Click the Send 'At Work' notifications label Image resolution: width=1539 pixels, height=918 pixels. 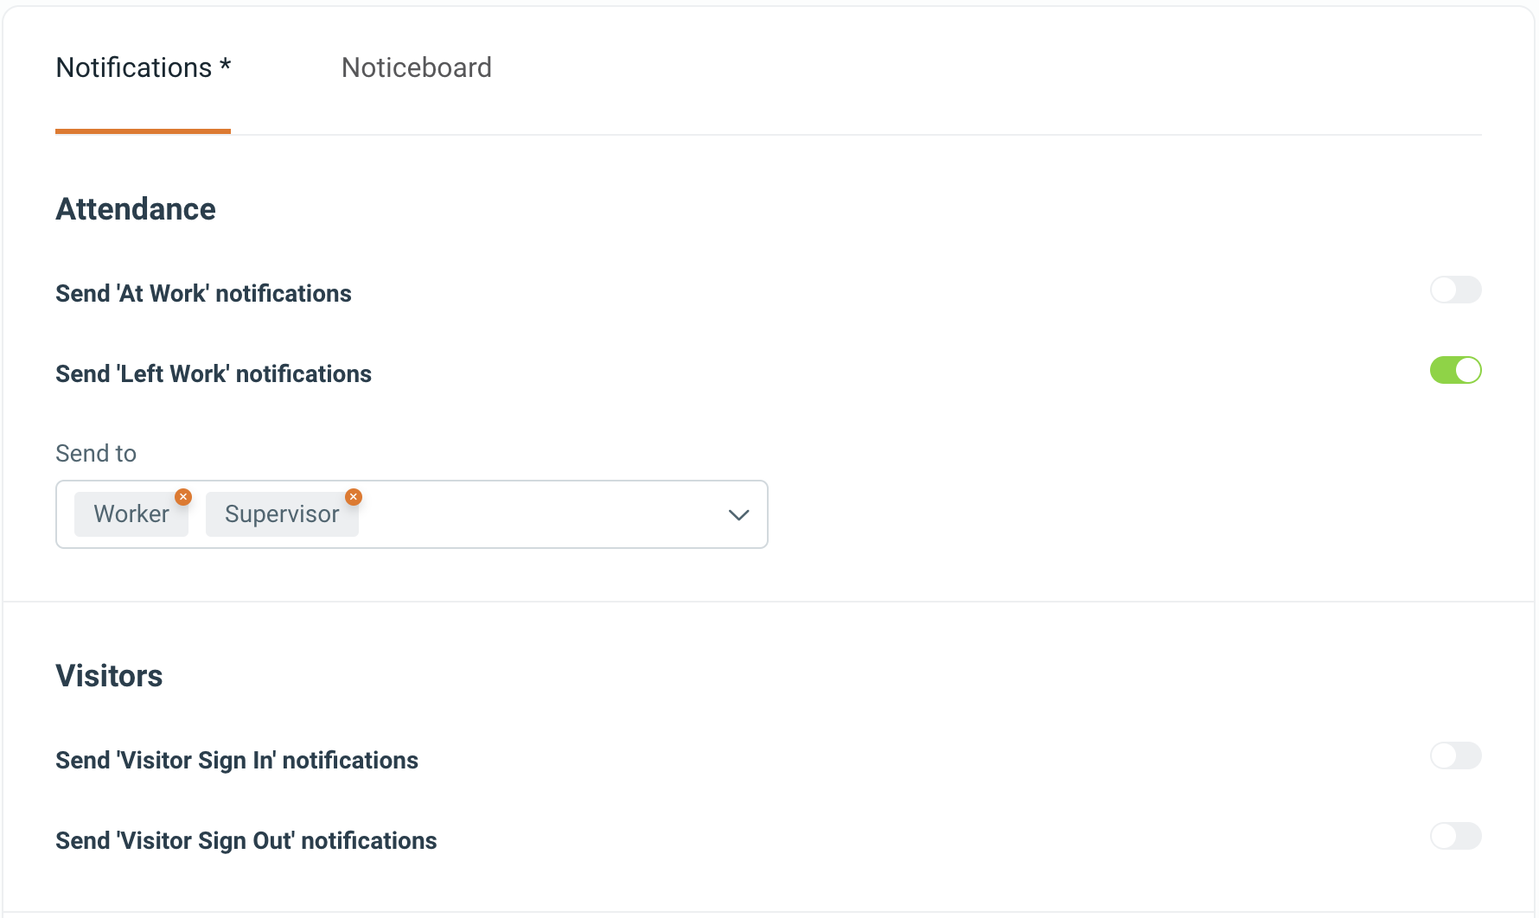203,294
